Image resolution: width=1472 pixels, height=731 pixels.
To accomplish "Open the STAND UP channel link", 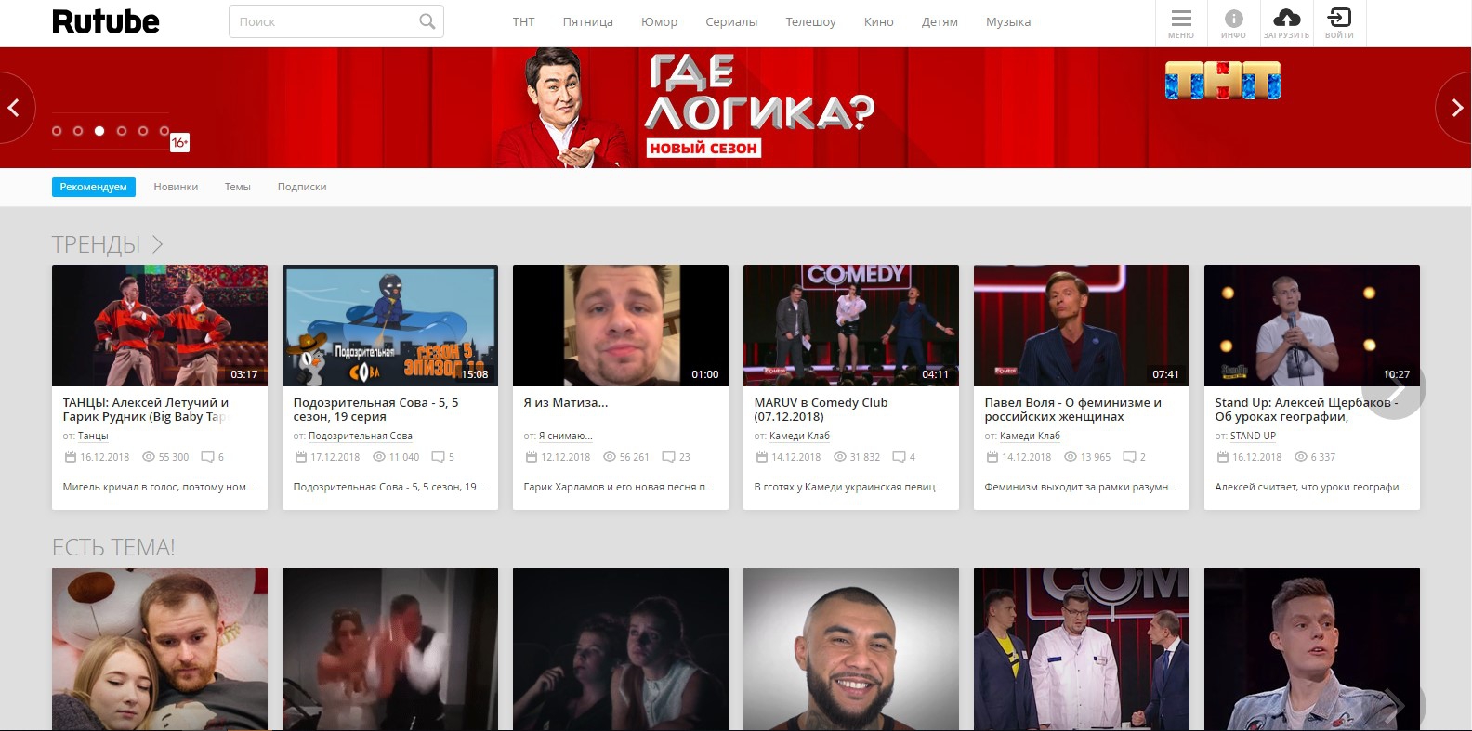I will point(1253,436).
